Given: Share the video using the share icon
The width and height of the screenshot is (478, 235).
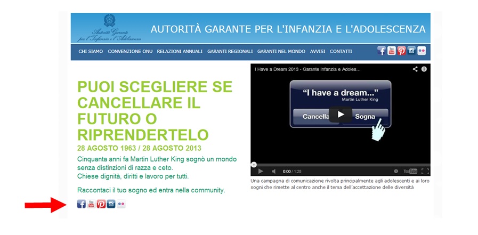Looking at the screenshot, I should click(415, 69).
